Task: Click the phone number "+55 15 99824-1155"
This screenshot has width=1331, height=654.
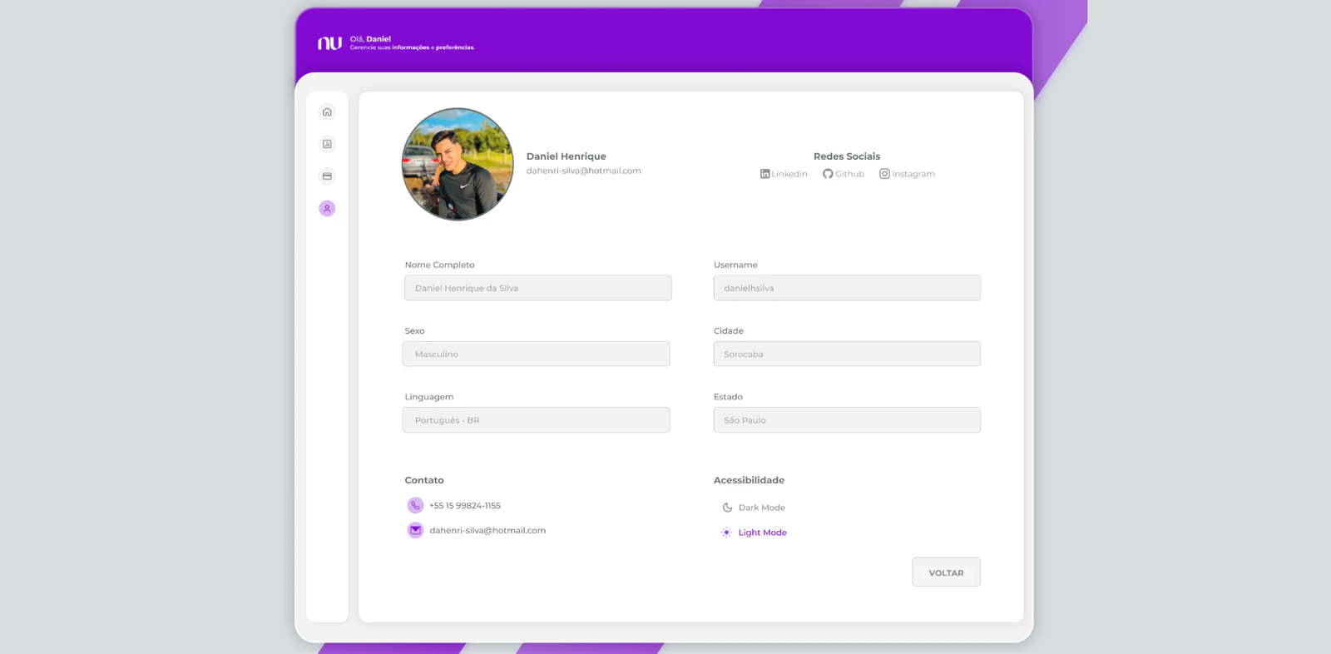Action: (x=465, y=506)
